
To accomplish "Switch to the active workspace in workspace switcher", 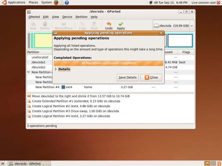I will tap(207, 163).
